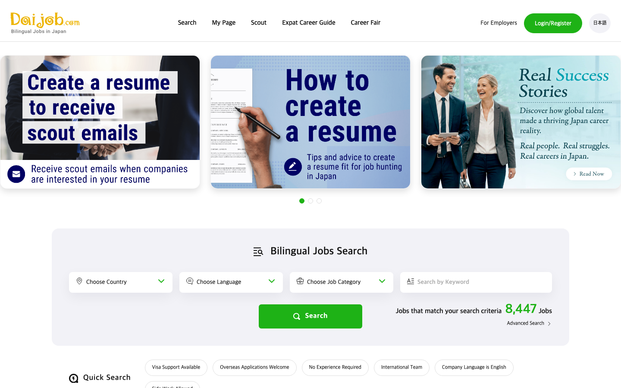Select the first carousel dot indicator
This screenshot has height=388, width=621.
(x=302, y=201)
